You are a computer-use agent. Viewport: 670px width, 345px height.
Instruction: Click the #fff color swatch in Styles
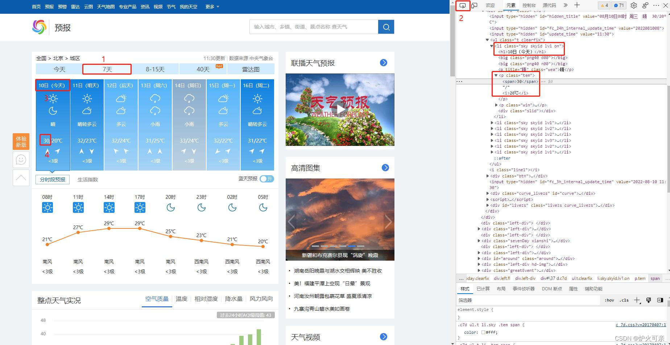[483, 332]
